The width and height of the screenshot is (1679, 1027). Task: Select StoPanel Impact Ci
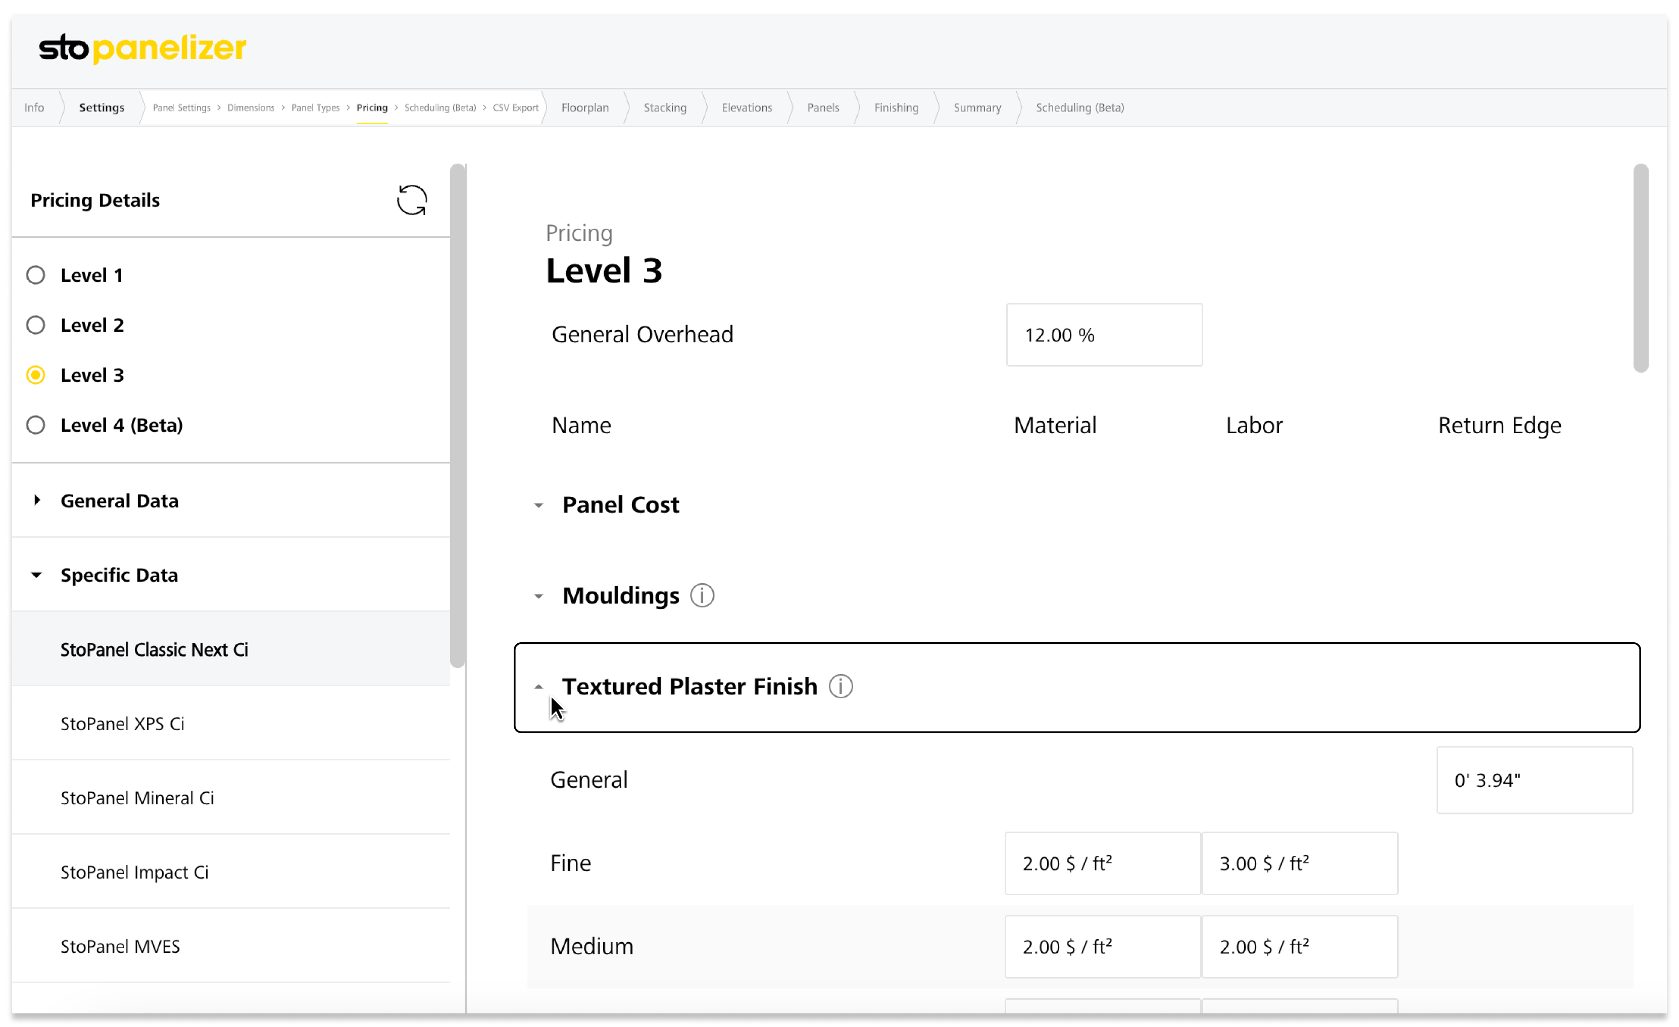[x=232, y=871]
